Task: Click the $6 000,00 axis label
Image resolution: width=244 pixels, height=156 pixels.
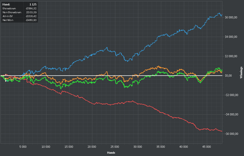Action: click(231, 17)
